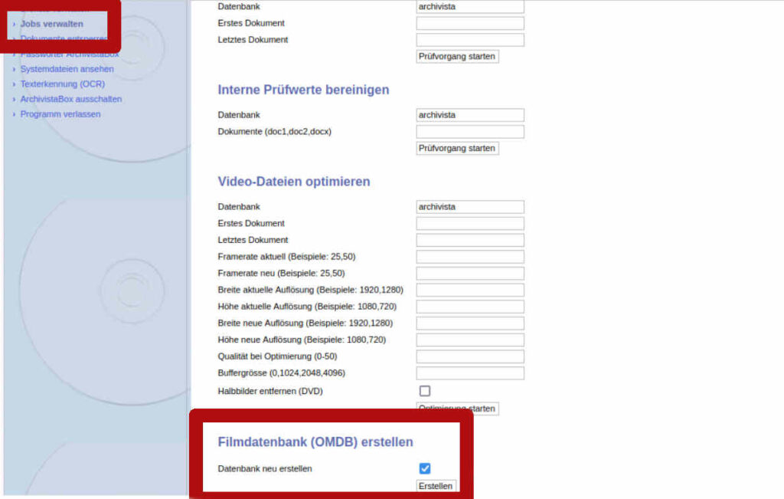The width and height of the screenshot is (784, 499).
Task: Click Erstes Dokument field in Video-Dateien section
Action: pos(470,224)
